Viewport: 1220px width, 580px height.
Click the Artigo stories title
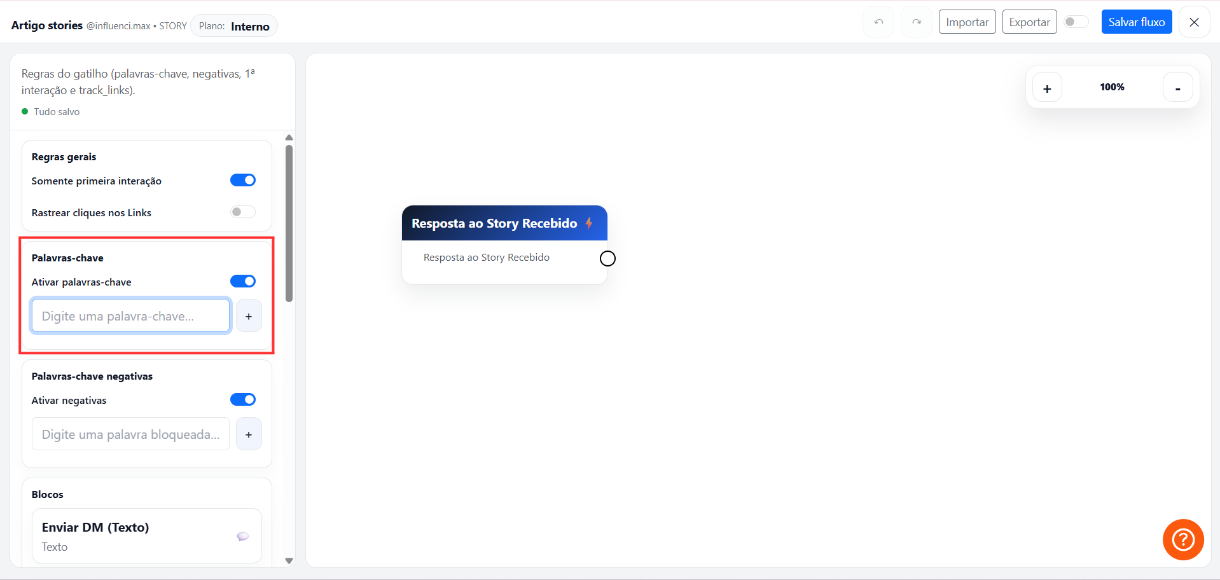click(47, 25)
